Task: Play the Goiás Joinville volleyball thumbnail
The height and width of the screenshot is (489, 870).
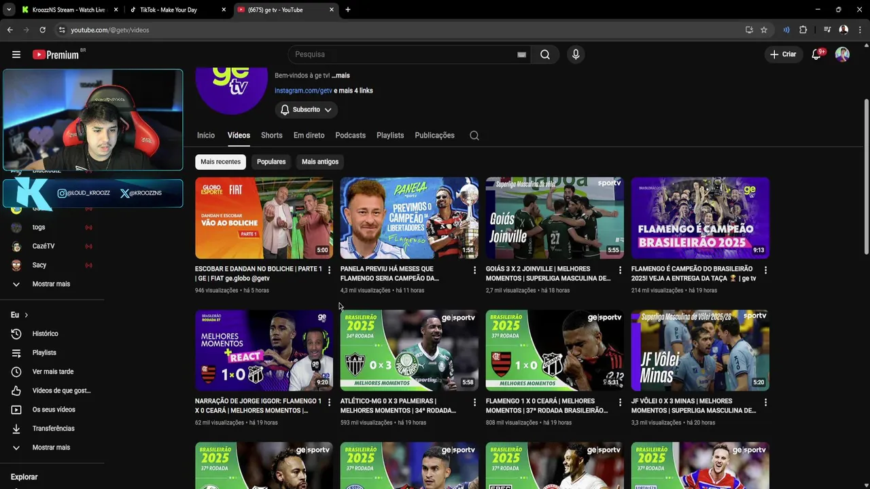Action: click(555, 218)
